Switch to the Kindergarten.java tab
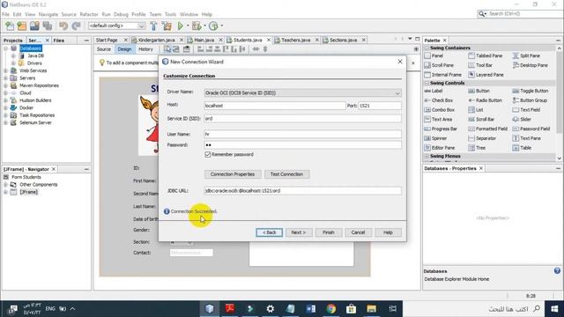 pyautogui.click(x=157, y=40)
